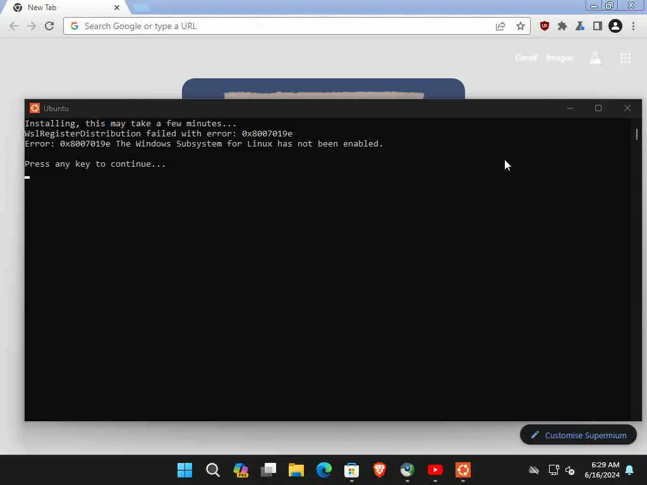The width and height of the screenshot is (647, 485).
Task: Close the Ubuntu terminal window
Action: [x=627, y=108]
